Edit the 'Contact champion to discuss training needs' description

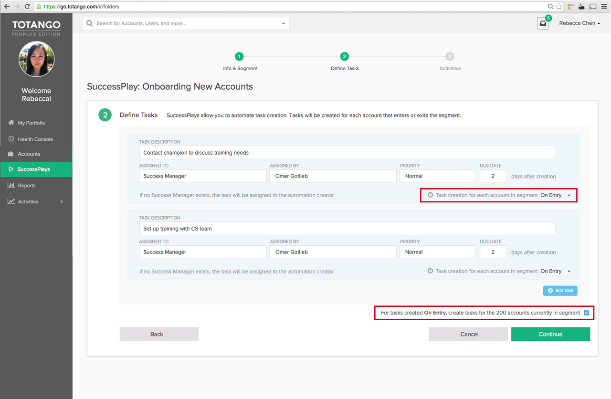pyautogui.click(x=348, y=152)
